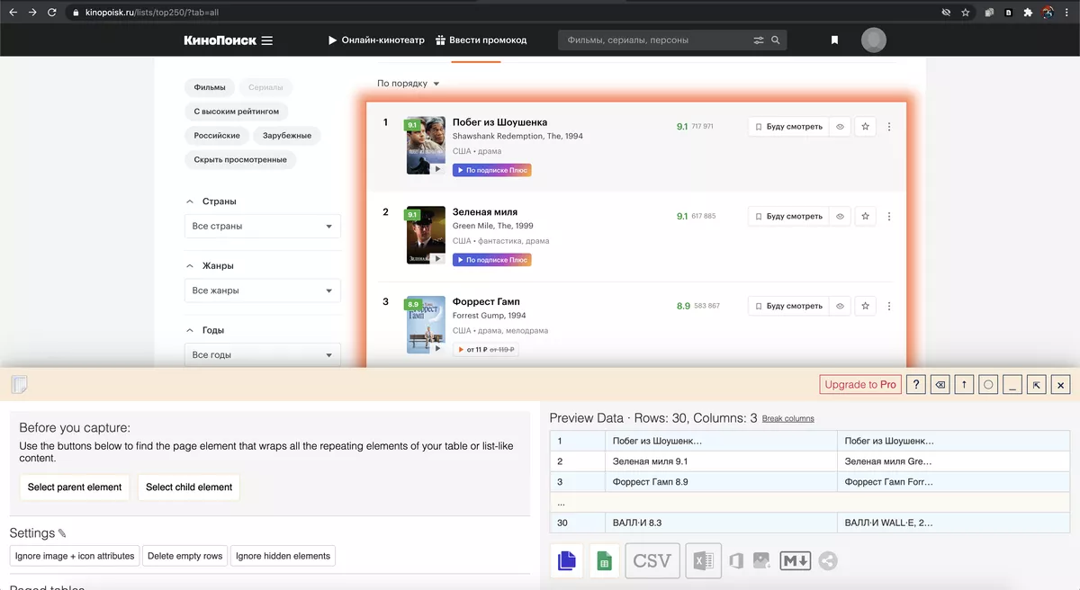Screen dimensions: 1080x590
Task: Open filter settings icon in search bar
Action: click(x=759, y=40)
